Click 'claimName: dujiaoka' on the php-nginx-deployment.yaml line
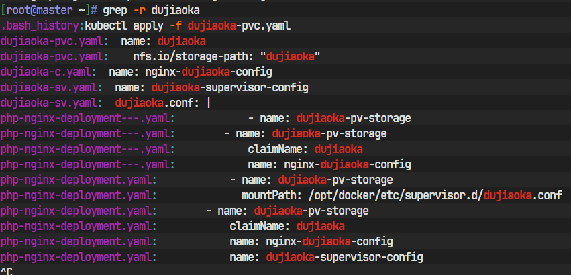 click(x=287, y=226)
